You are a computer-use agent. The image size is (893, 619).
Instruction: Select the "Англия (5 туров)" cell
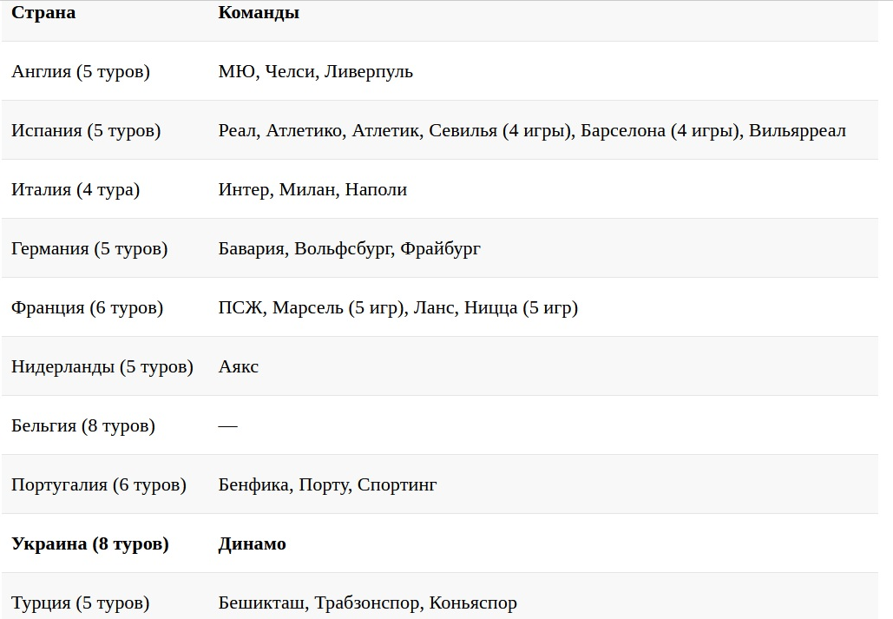(81, 72)
